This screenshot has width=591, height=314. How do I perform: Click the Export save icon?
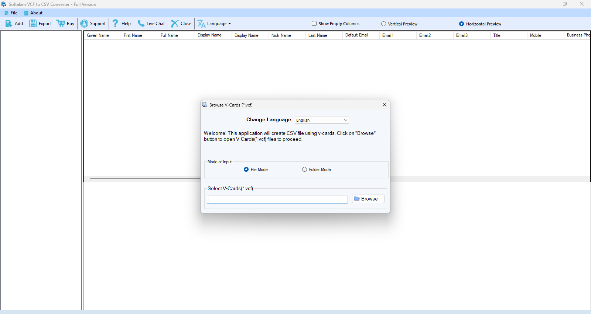point(33,24)
